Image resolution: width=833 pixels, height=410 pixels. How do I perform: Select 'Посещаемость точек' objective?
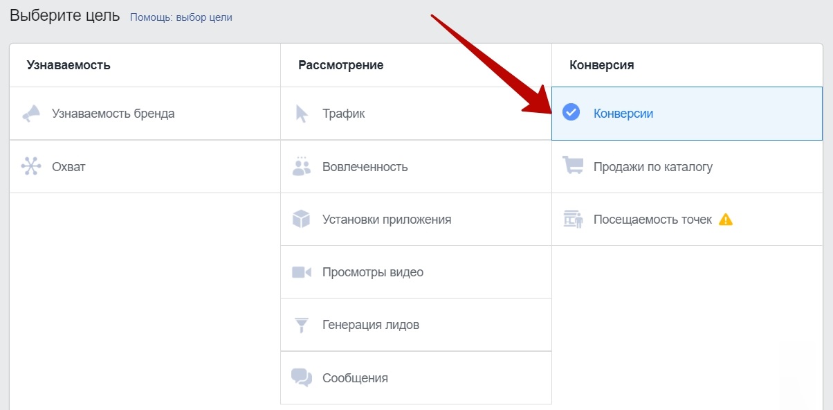coord(687,220)
